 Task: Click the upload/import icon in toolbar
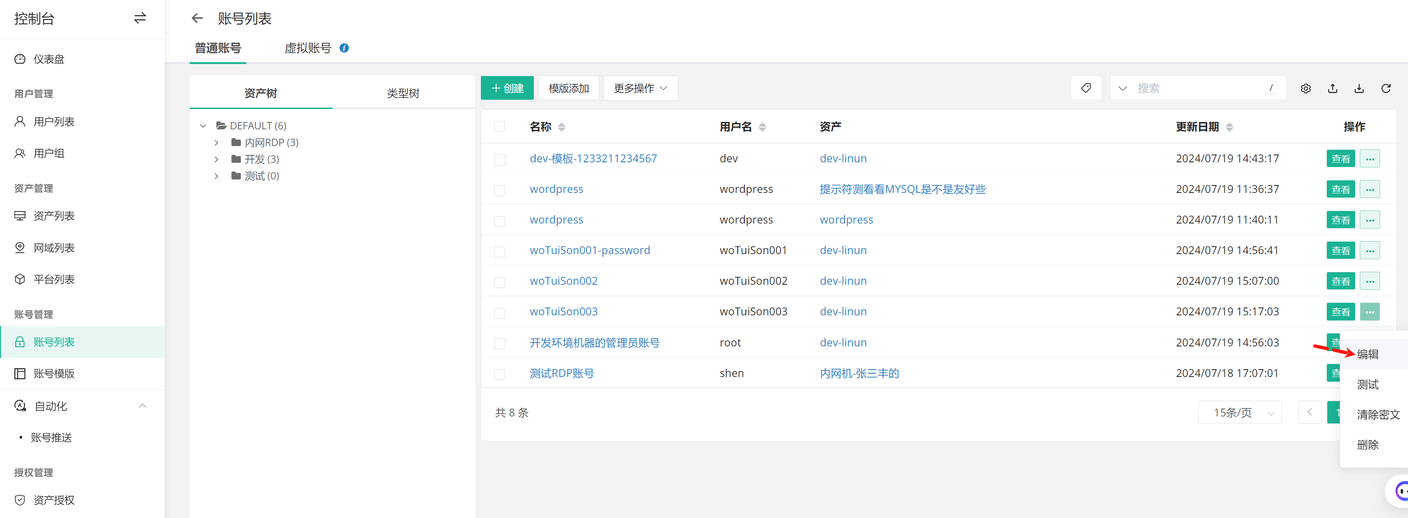tap(1332, 89)
